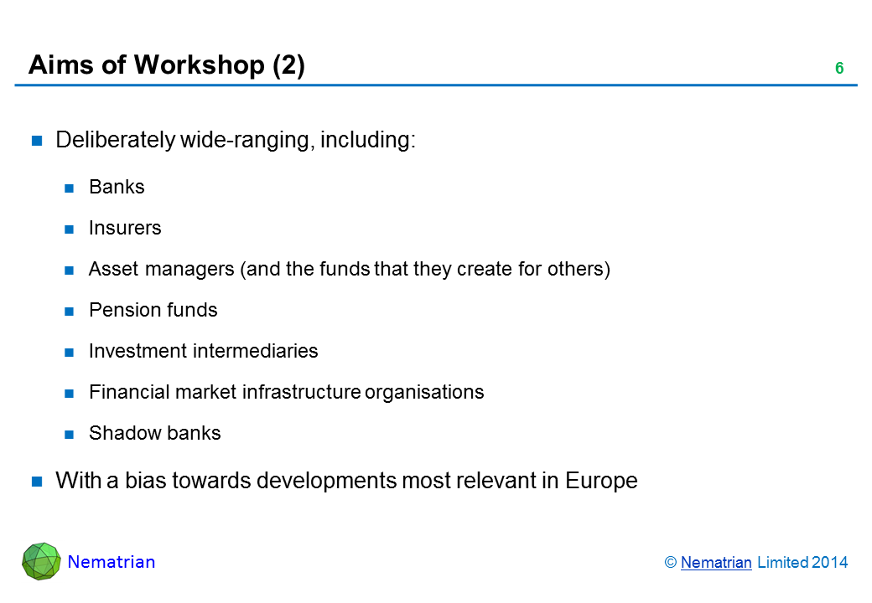
Task: Click the Nematrian brand text beside logo
Action: pyautogui.click(x=112, y=562)
